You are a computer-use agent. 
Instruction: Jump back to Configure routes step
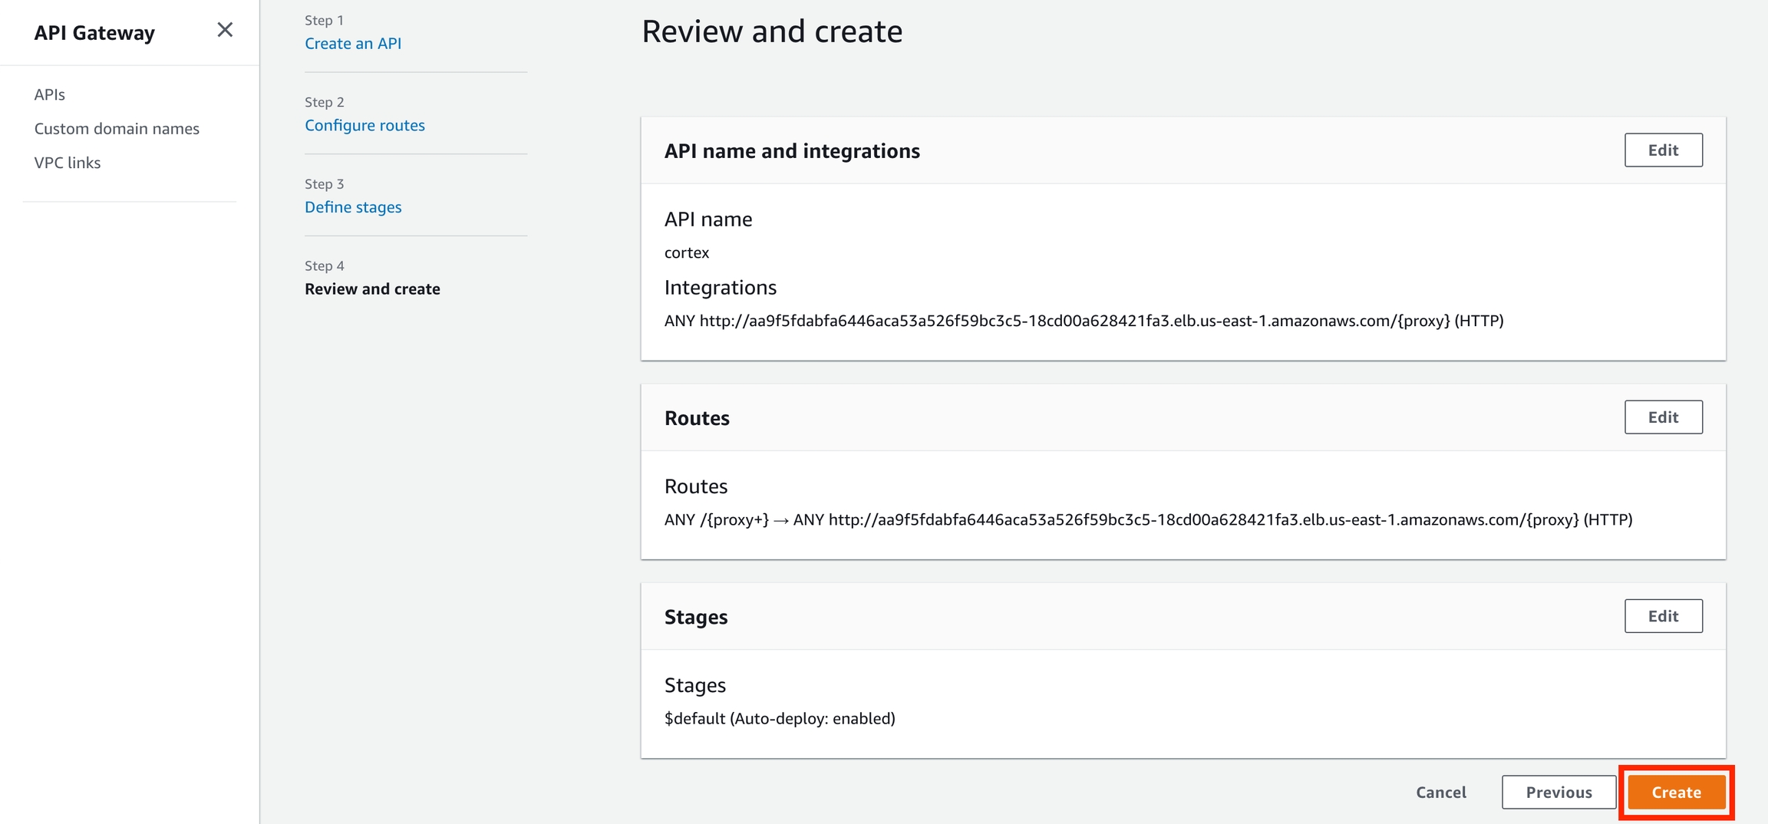point(364,125)
